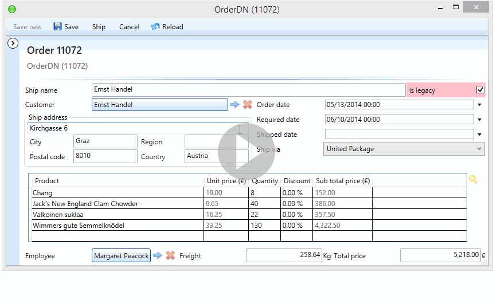This screenshot has height=304, width=493.
Task: Click the Ernst Handel customer button
Action: pyautogui.click(x=159, y=105)
